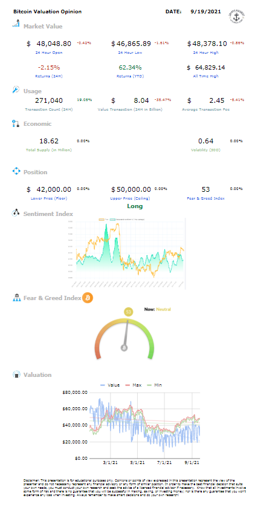Click the Market Value chart icon
Image resolution: width=264 pixels, height=507 pixels.
coord(16,24)
